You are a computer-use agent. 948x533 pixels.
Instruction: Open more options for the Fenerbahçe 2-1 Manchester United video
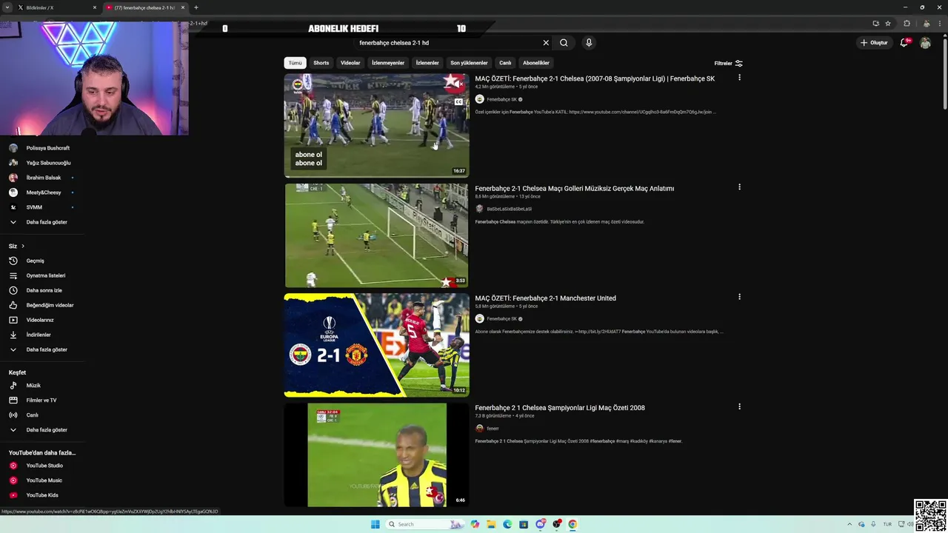(x=739, y=297)
